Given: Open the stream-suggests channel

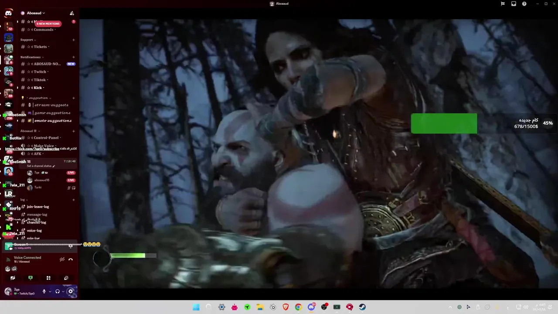Looking at the screenshot, I should pyautogui.click(x=48, y=105).
